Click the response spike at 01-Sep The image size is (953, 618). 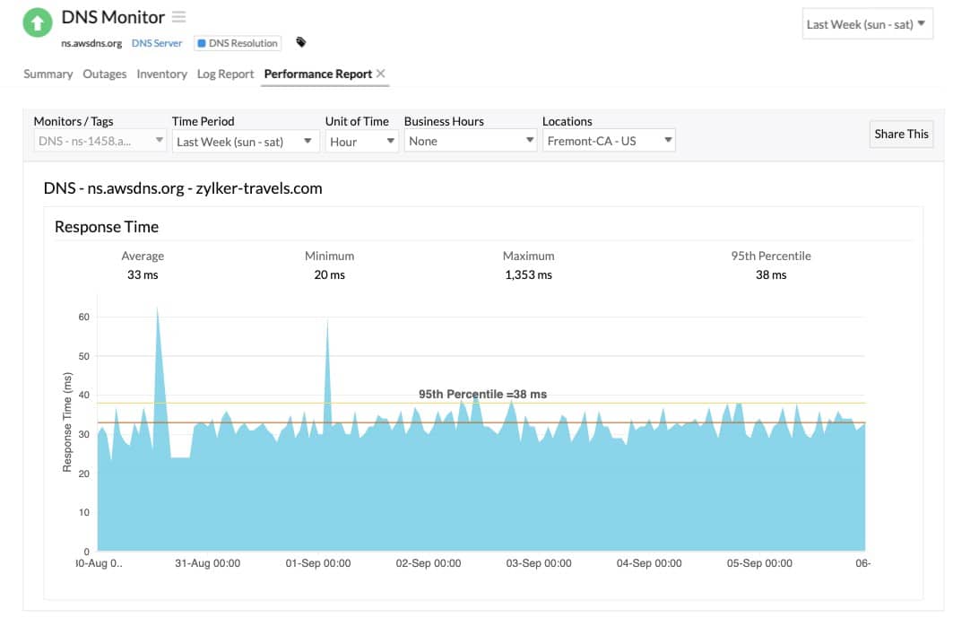coord(327,365)
